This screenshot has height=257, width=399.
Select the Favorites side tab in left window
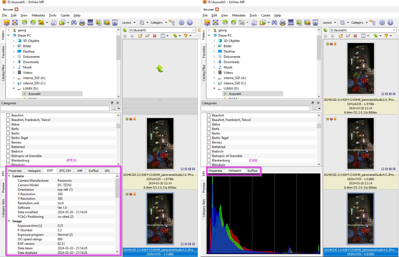click(x=3, y=52)
